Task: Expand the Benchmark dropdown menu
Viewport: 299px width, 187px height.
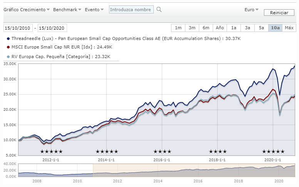Action: pos(67,10)
